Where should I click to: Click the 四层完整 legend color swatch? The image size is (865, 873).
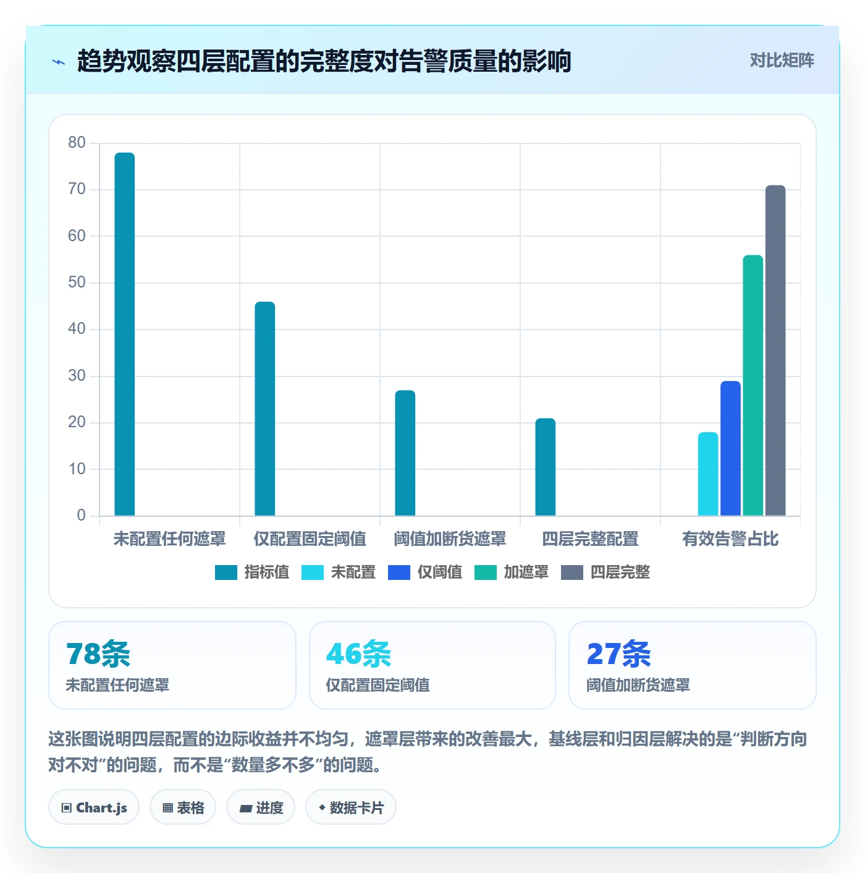(x=572, y=573)
